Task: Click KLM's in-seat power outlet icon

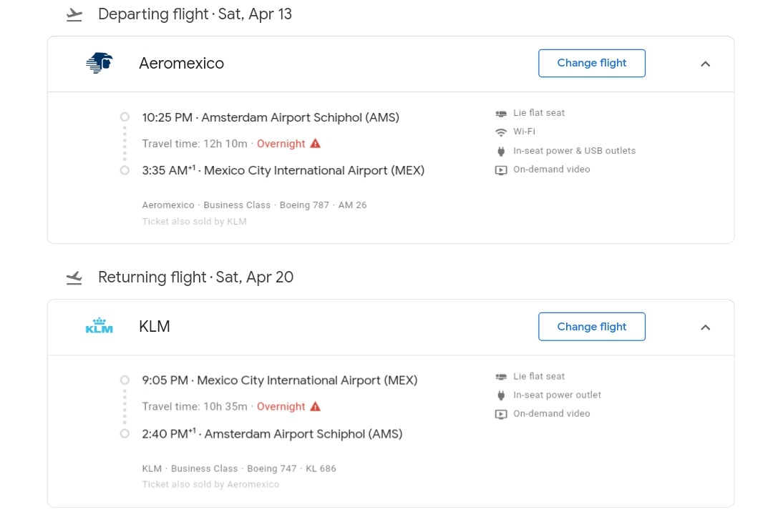Action: pyautogui.click(x=501, y=395)
